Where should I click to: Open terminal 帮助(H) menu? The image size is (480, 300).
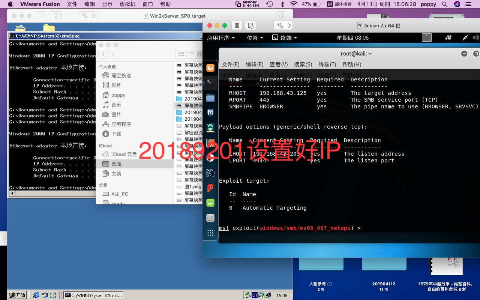point(352,64)
